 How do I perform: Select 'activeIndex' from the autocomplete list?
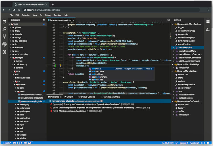[x=98, y=71]
